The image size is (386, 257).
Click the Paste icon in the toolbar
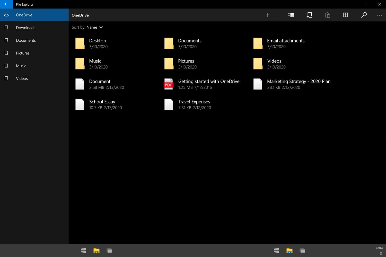click(x=328, y=15)
